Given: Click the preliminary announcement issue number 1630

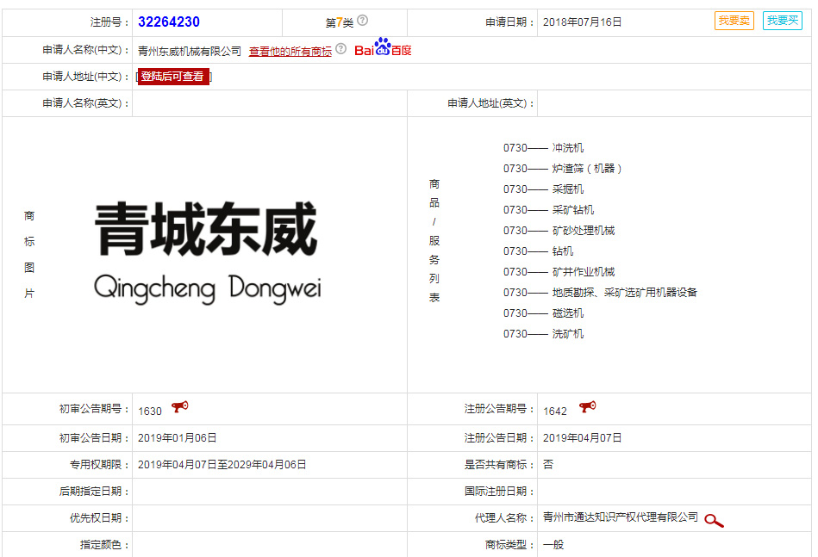Looking at the screenshot, I should click(150, 412).
